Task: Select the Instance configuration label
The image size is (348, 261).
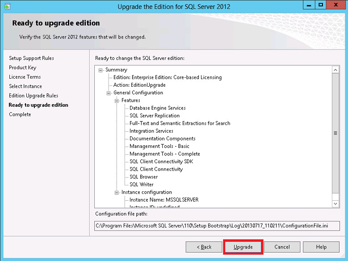Action: 147,192
